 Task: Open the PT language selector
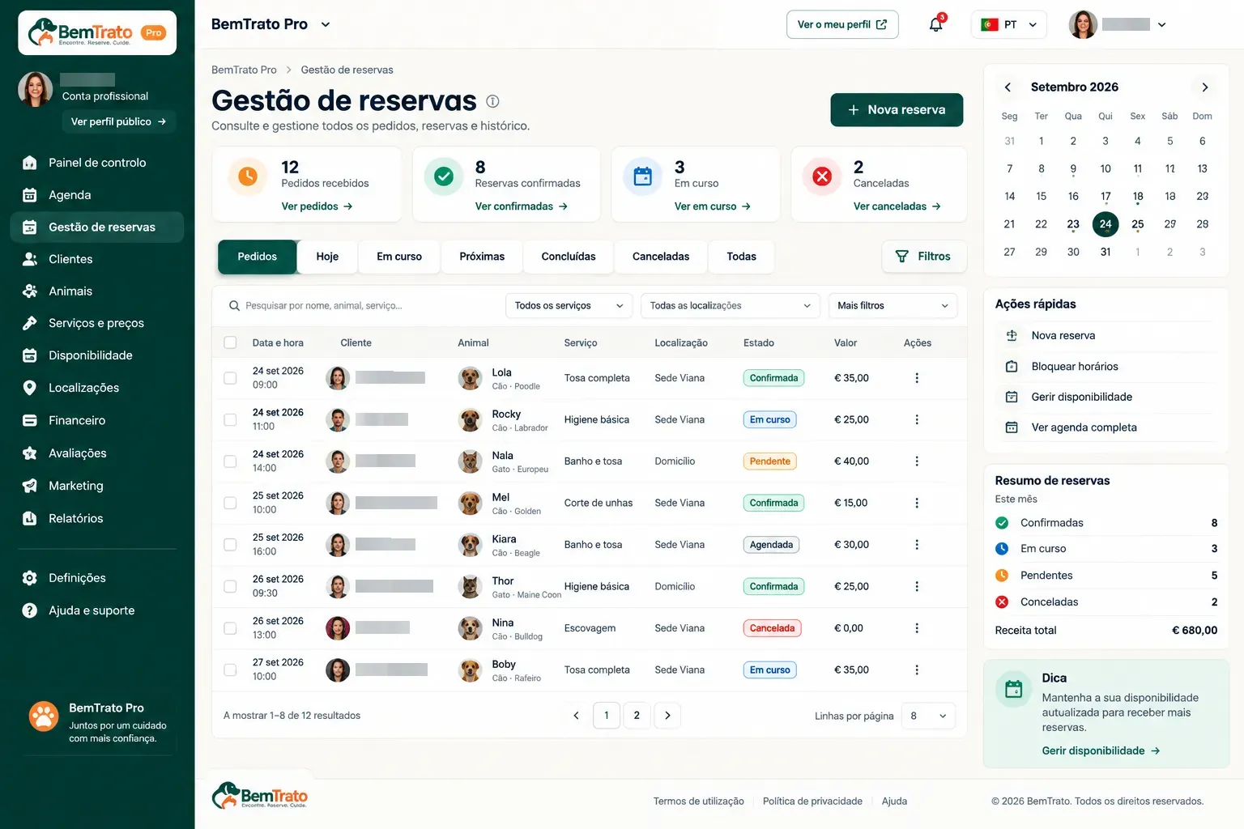point(1009,24)
